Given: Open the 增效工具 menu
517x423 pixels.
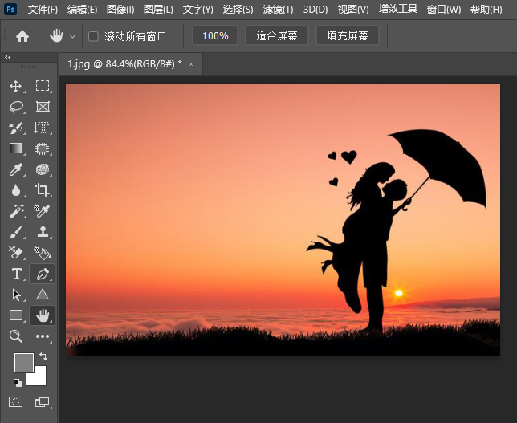Looking at the screenshot, I should click(x=398, y=9).
